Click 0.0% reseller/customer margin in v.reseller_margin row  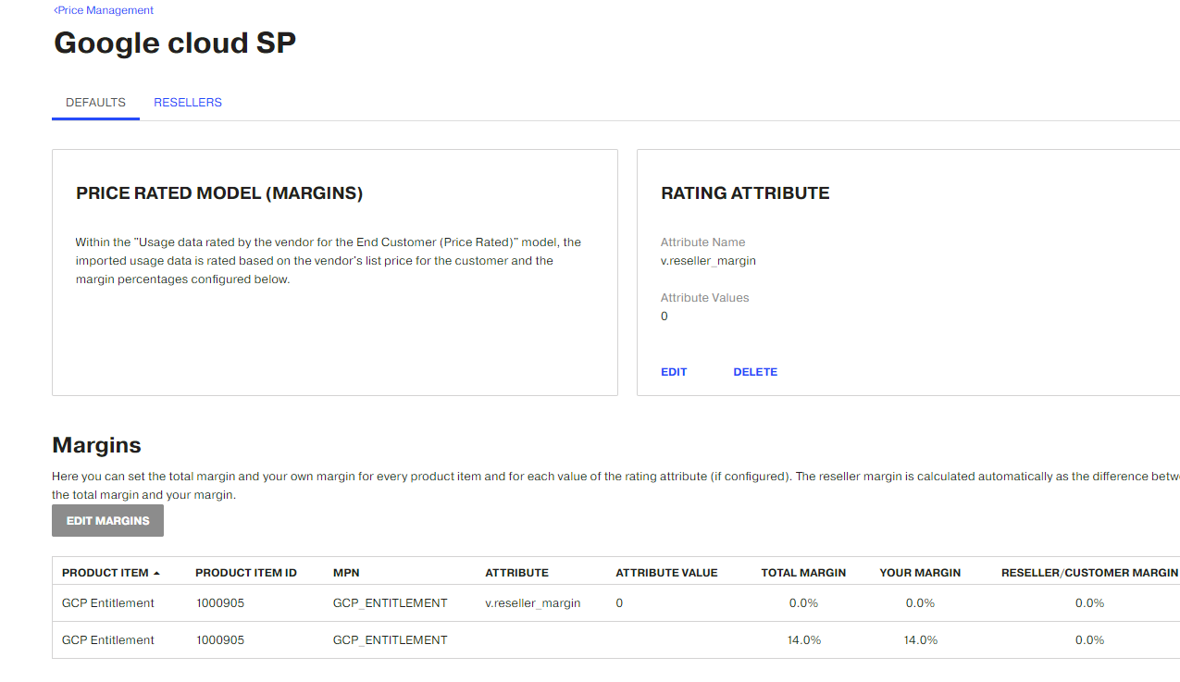click(x=1090, y=603)
